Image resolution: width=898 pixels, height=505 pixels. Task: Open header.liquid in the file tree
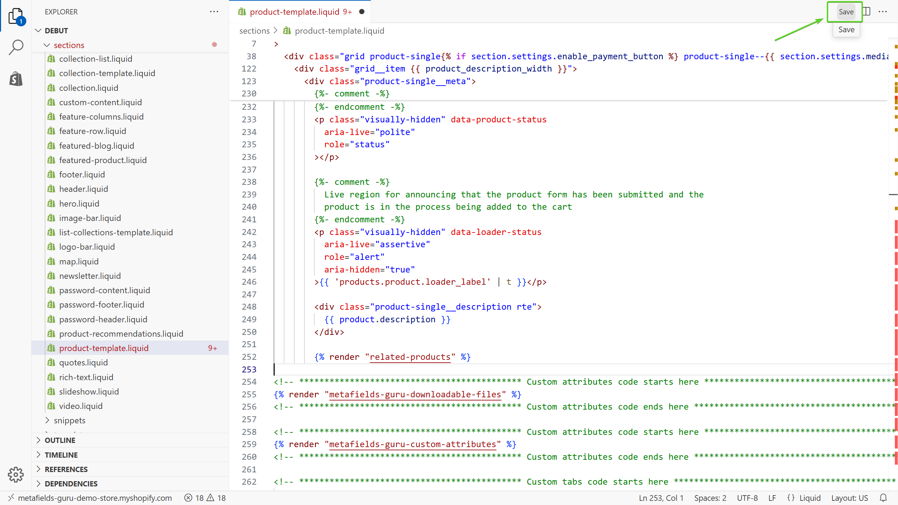pos(83,189)
